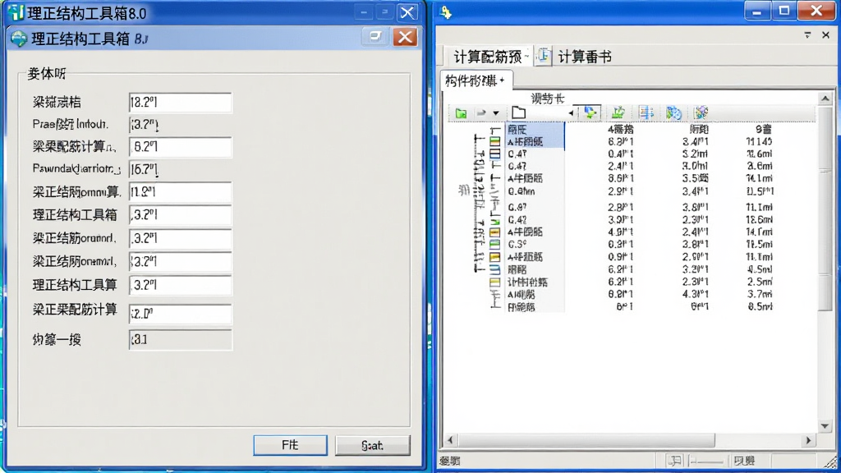This screenshot has height=473, width=841.
Task: Select the highlighted blue-green cursor toolbar icon
Action: (x=591, y=113)
